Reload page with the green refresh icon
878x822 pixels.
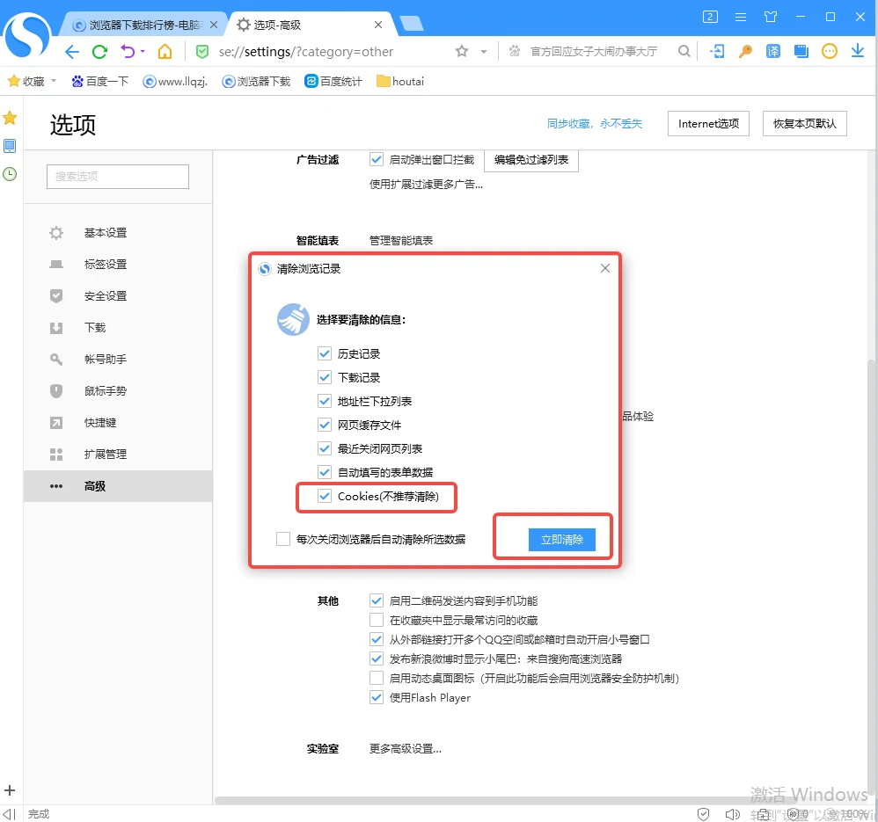point(99,52)
